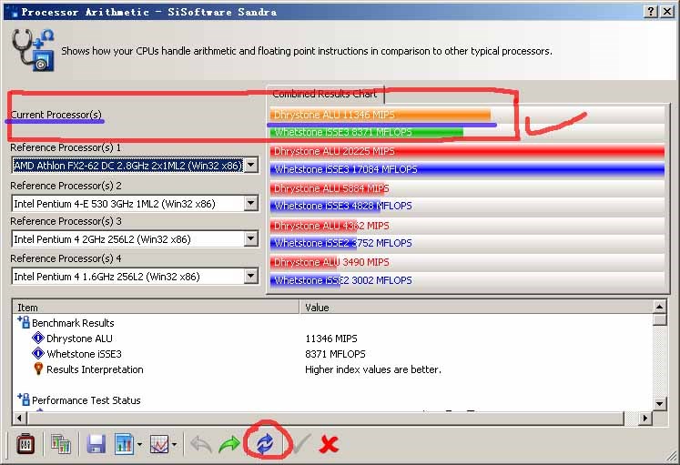This screenshot has height=465, width=680.
Task: Click the 'Reference Processor(s) 1' label
Action: (x=66, y=147)
